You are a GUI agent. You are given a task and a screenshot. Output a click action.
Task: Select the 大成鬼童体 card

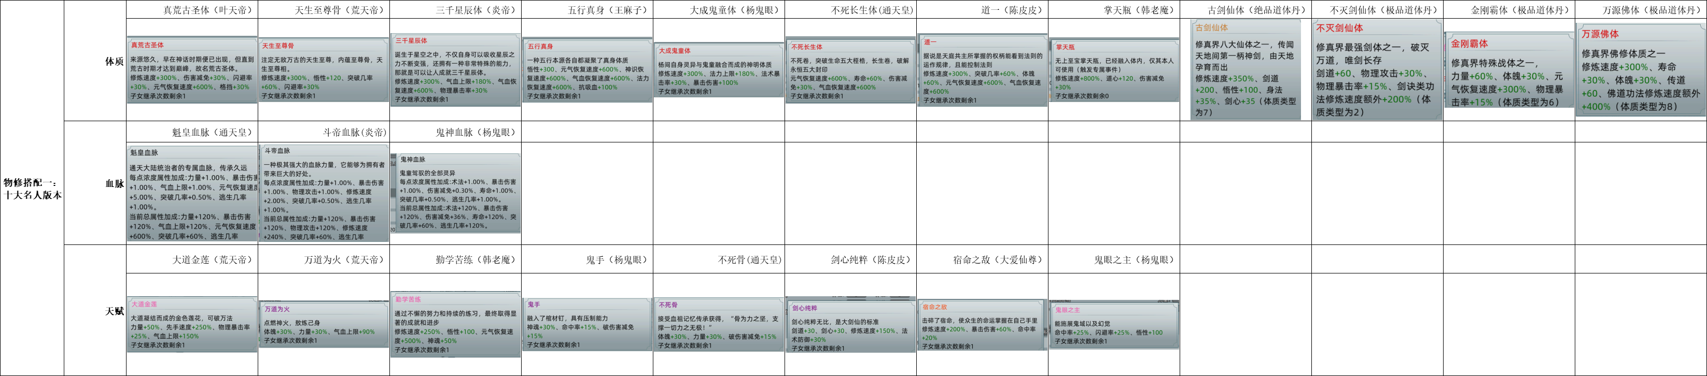pos(718,70)
